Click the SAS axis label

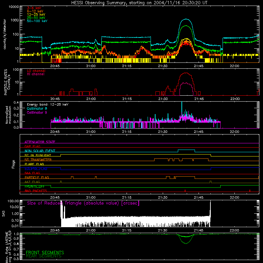coord(4,214)
